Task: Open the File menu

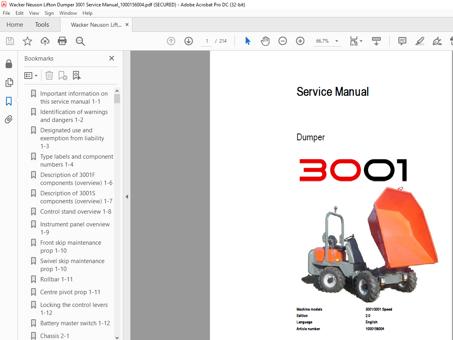Action: pyautogui.click(x=6, y=13)
